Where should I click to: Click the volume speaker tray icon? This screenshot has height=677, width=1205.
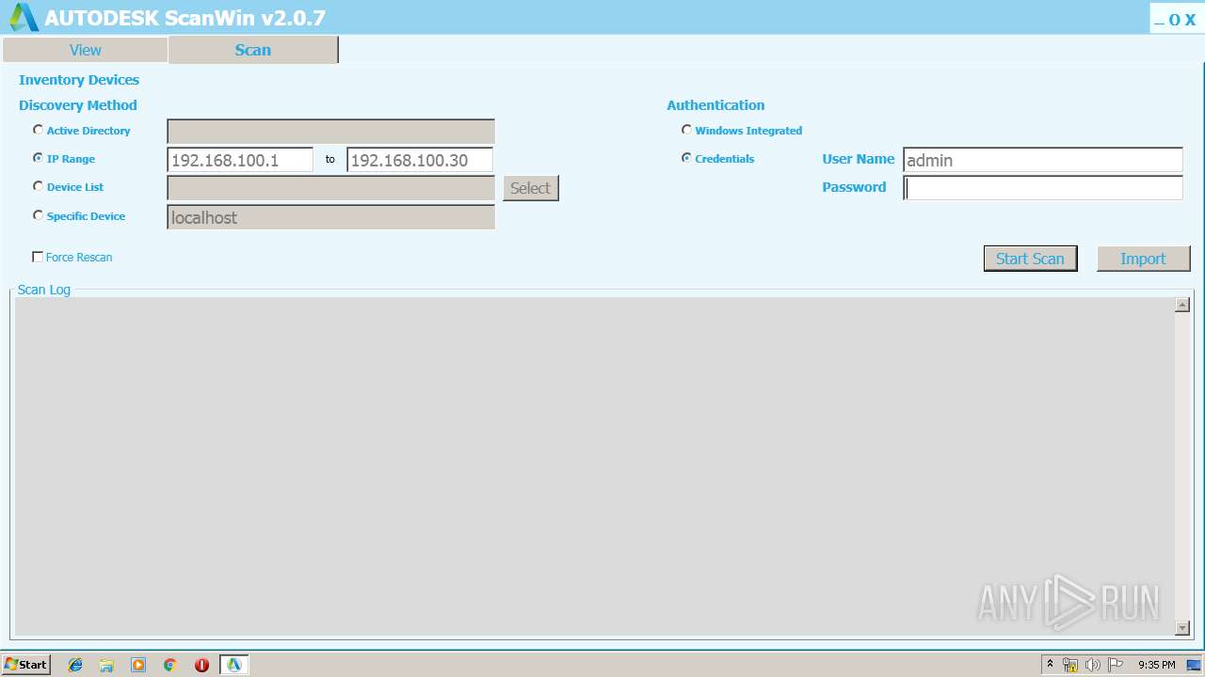pos(1093,665)
